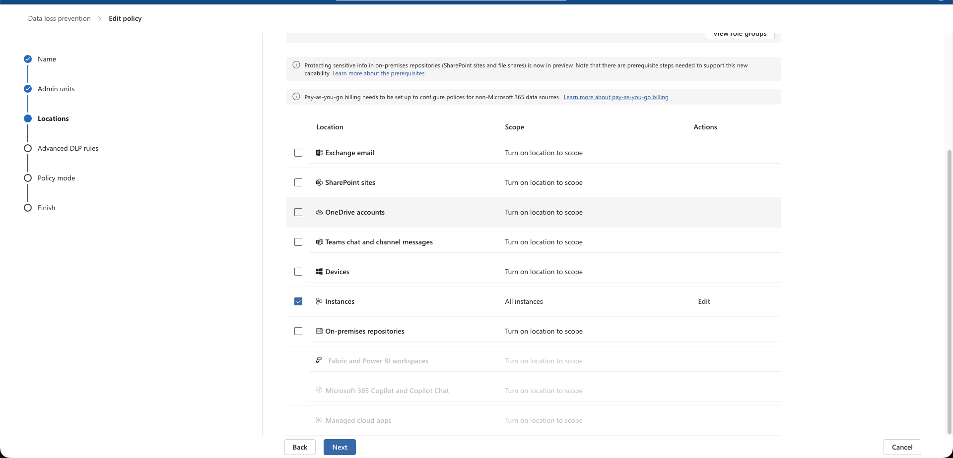Viewport: 953px width, 458px height.
Task: Click the Fabric and Power BI icon
Action: 319,360
